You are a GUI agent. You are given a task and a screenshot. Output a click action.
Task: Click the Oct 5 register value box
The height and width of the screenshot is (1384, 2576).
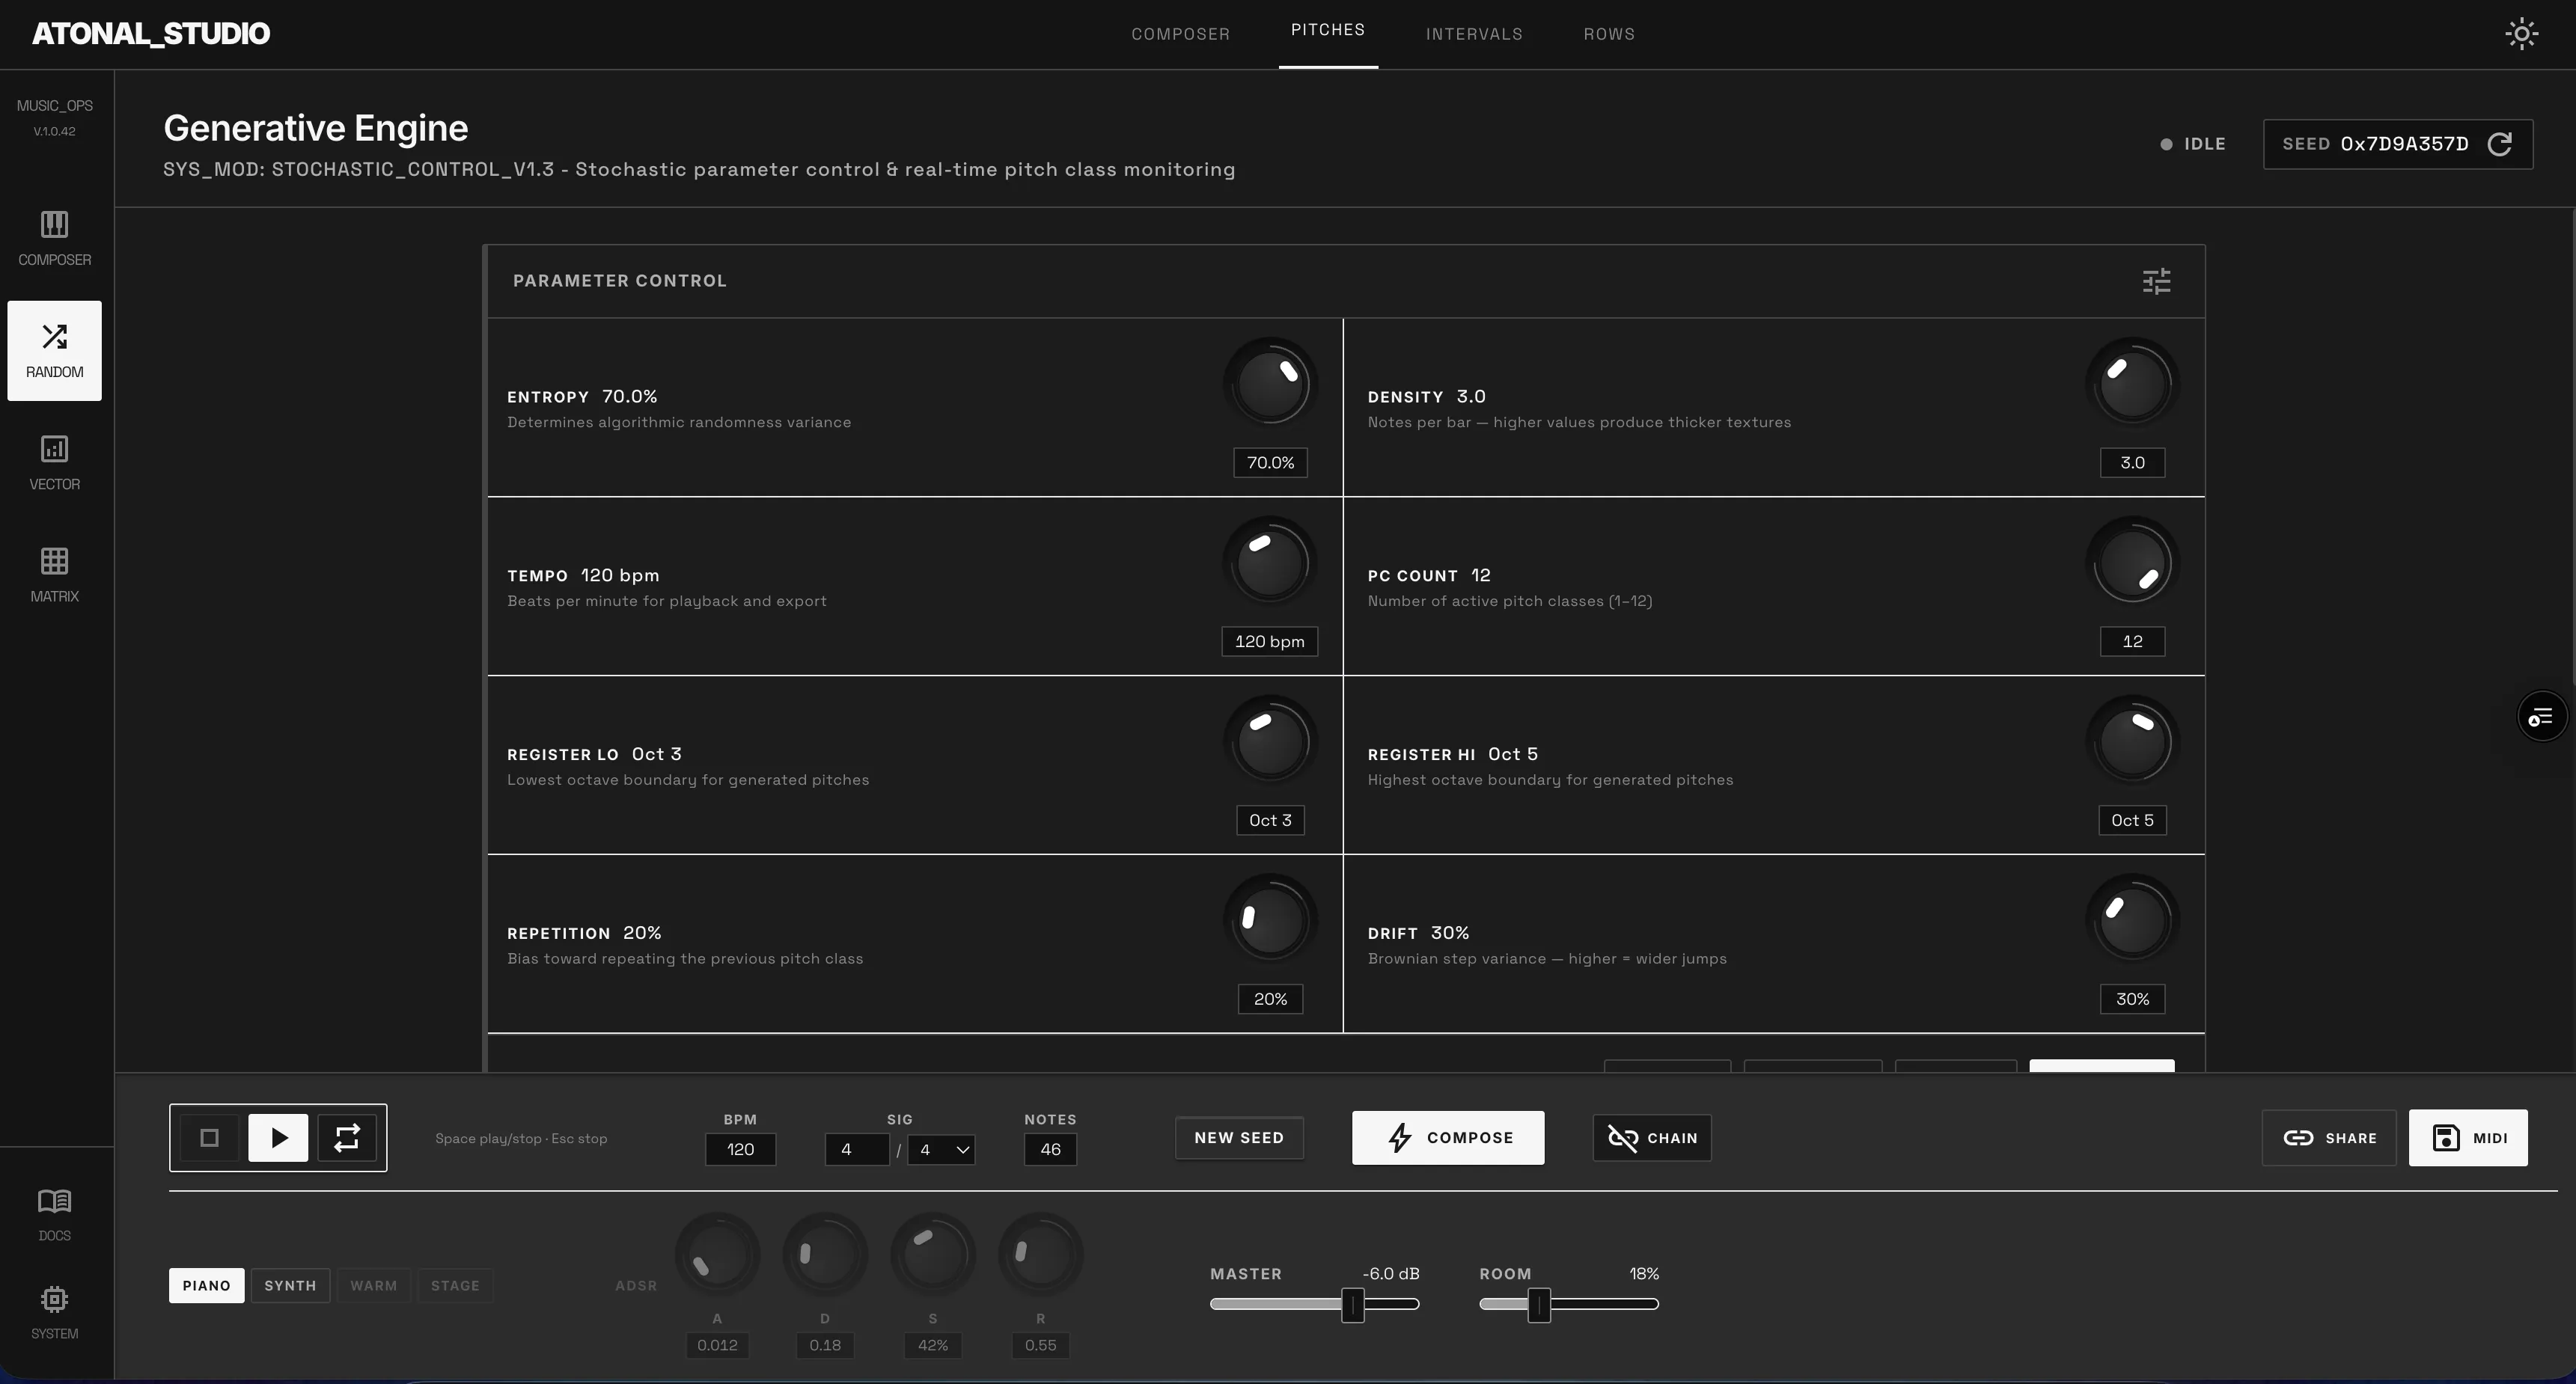2132,821
